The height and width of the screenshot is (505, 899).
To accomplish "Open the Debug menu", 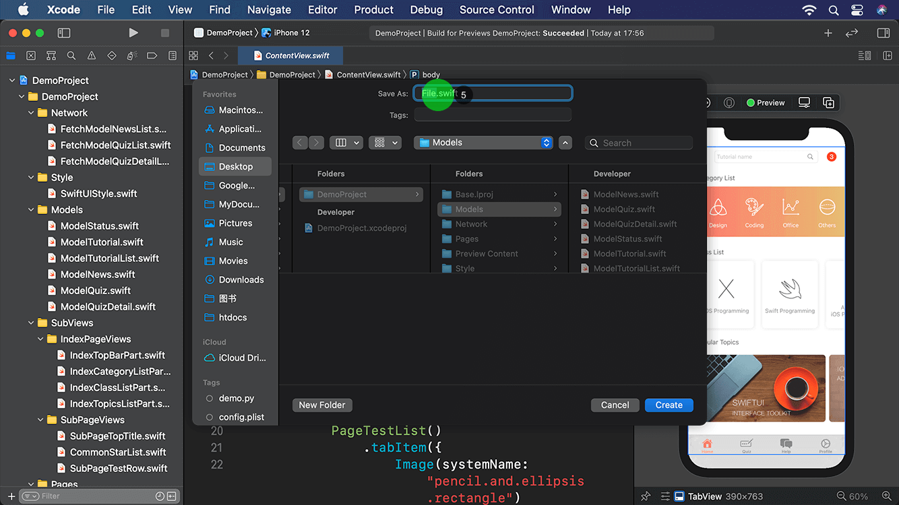I will pyautogui.click(x=427, y=10).
